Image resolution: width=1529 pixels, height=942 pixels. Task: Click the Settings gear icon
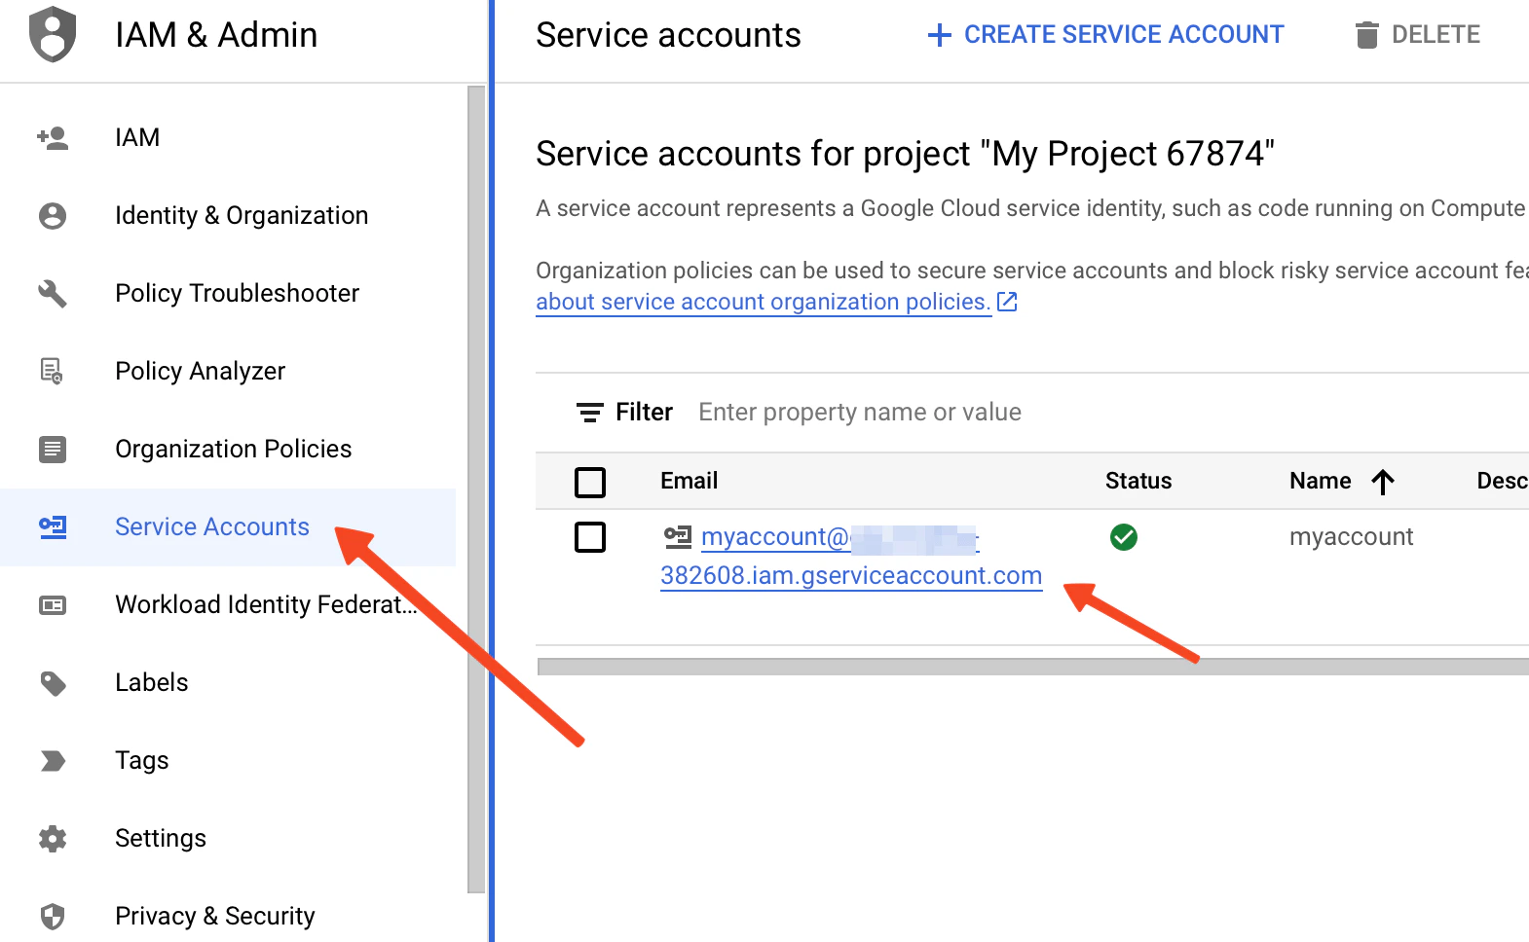tap(53, 838)
